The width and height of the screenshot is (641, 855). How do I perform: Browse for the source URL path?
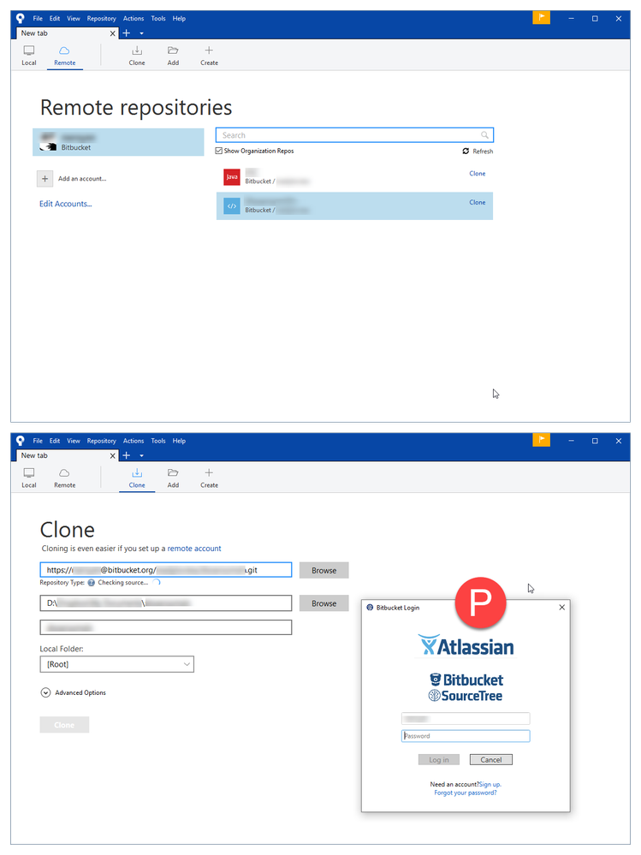click(323, 570)
